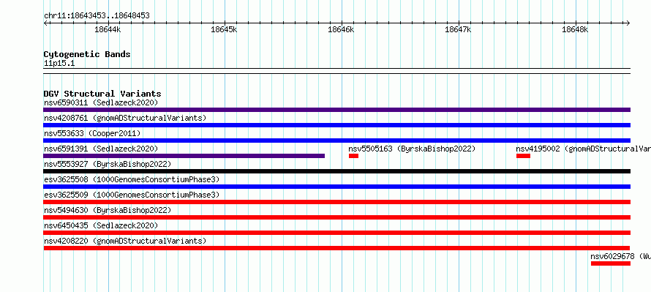Open nsv6450435 (Sedlazeck2020) label
Image resolution: width=651 pixels, height=292 pixels.
tap(101, 225)
